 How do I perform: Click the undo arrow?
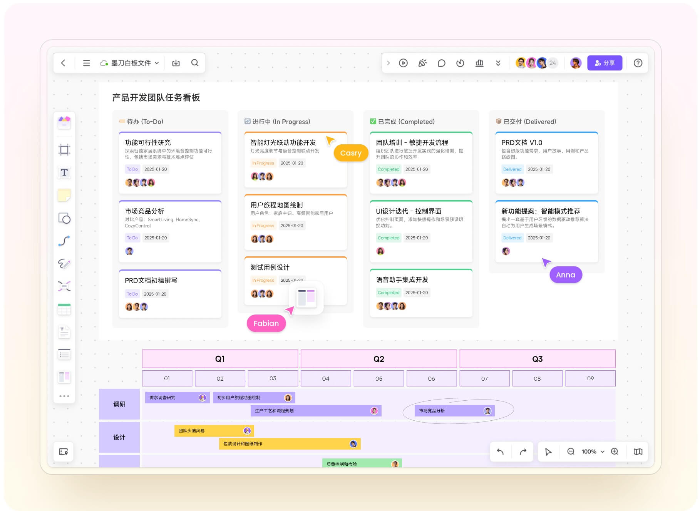tap(500, 451)
